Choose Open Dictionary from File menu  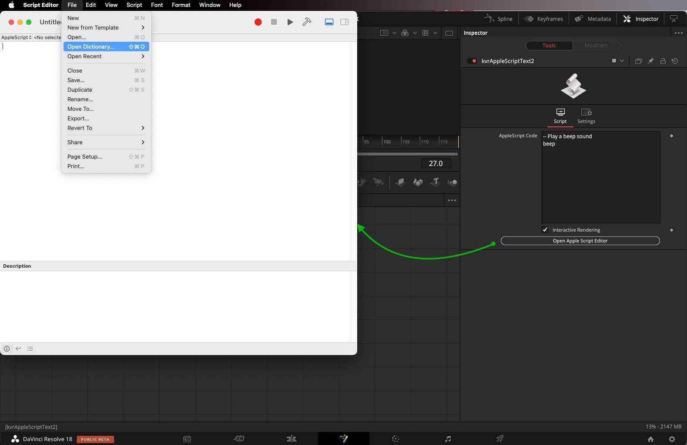coord(106,46)
